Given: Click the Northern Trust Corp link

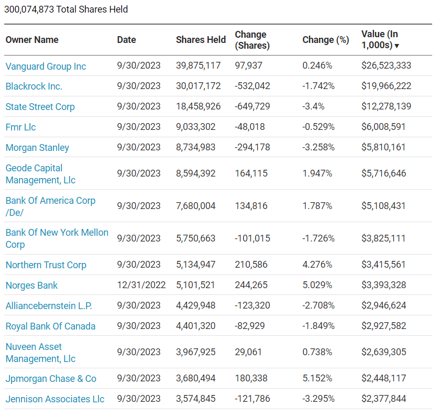Looking at the screenshot, I should [46, 265].
